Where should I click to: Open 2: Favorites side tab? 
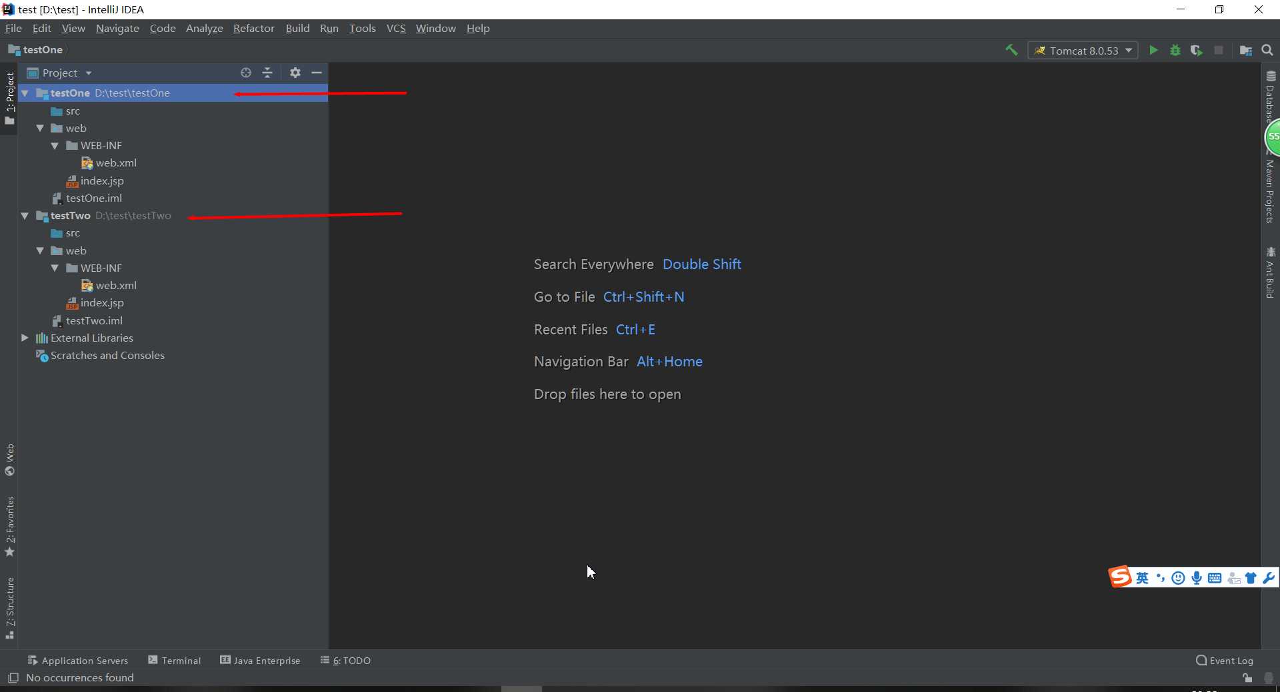click(9, 526)
